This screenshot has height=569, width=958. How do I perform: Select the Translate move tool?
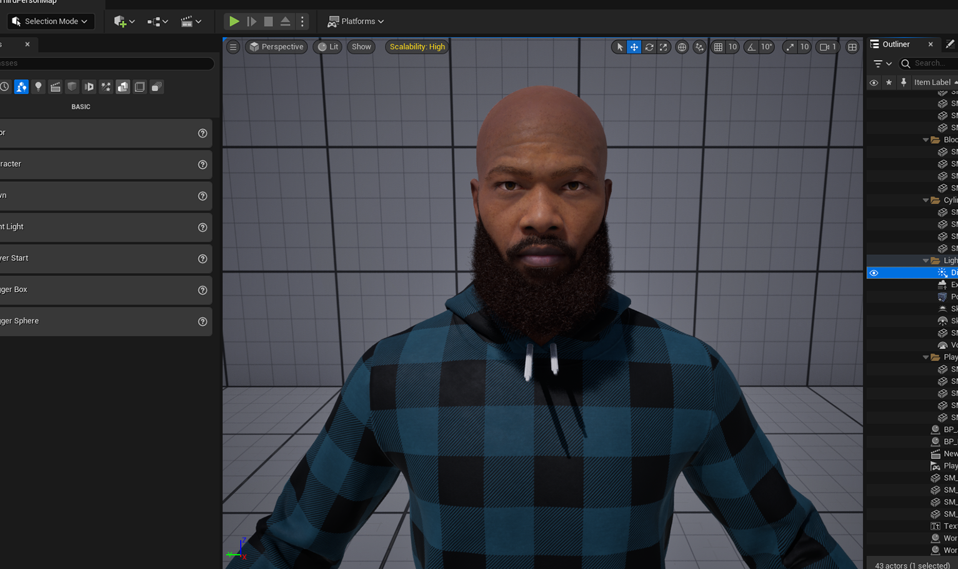click(634, 47)
